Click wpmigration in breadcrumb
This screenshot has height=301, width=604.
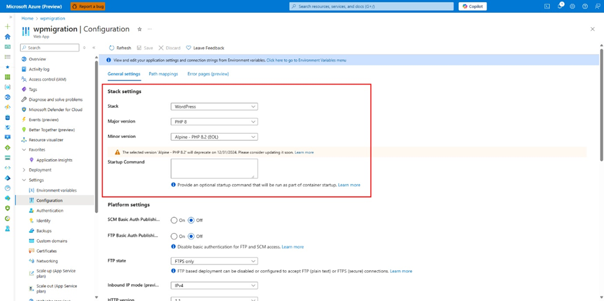(x=53, y=18)
